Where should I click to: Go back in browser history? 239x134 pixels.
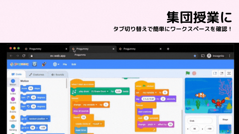(11, 56)
